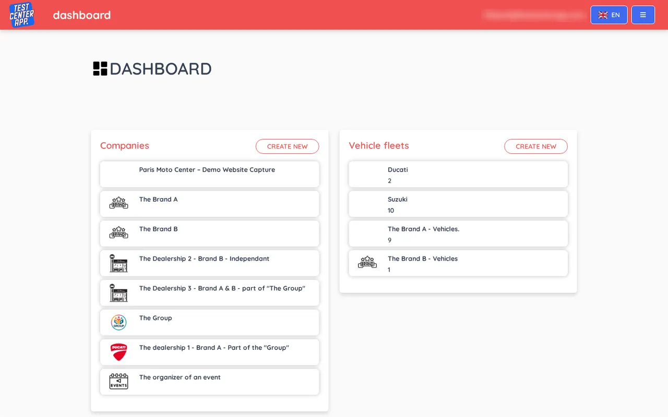The image size is (668, 417).
Task: Open the Ducati vehicle fleet
Action: [x=458, y=174]
